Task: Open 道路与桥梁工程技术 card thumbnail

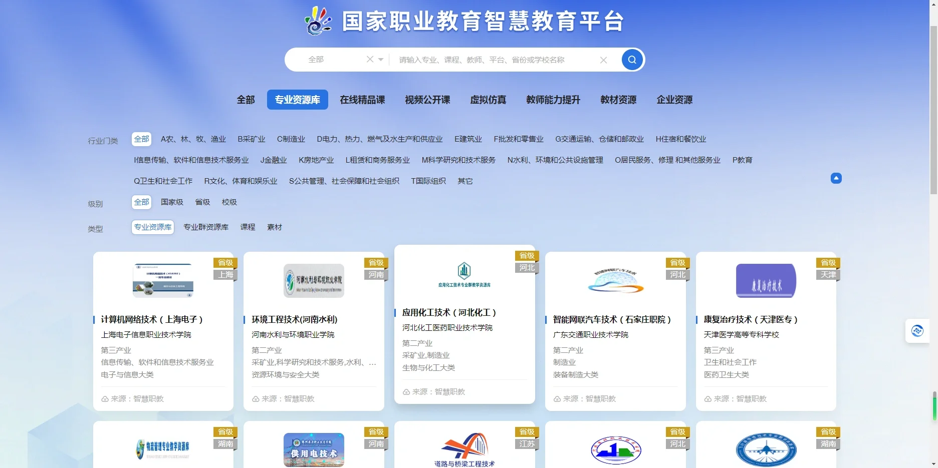Action: pyautogui.click(x=464, y=449)
